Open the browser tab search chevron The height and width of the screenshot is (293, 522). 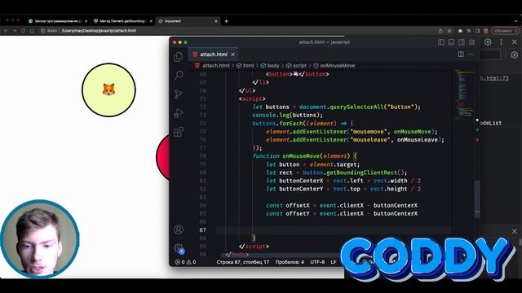(x=515, y=21)
